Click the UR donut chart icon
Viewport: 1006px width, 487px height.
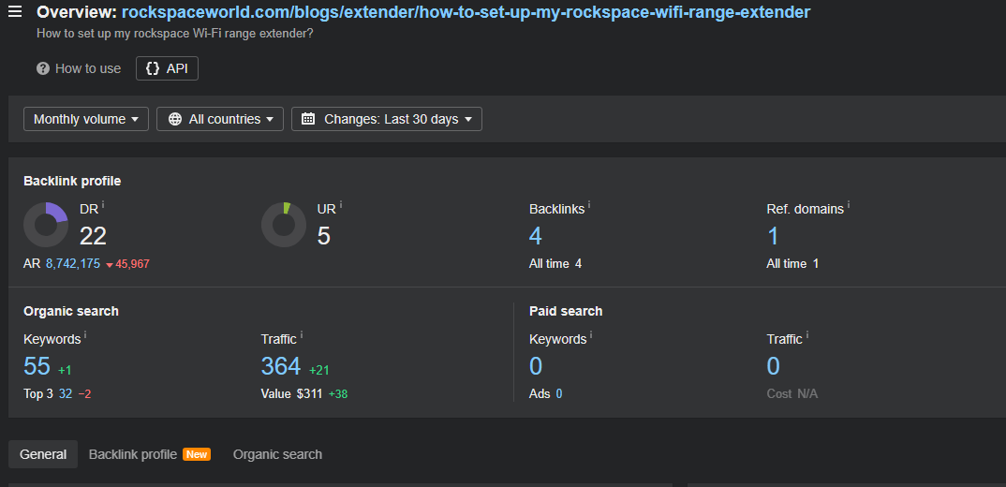[284, 225]
